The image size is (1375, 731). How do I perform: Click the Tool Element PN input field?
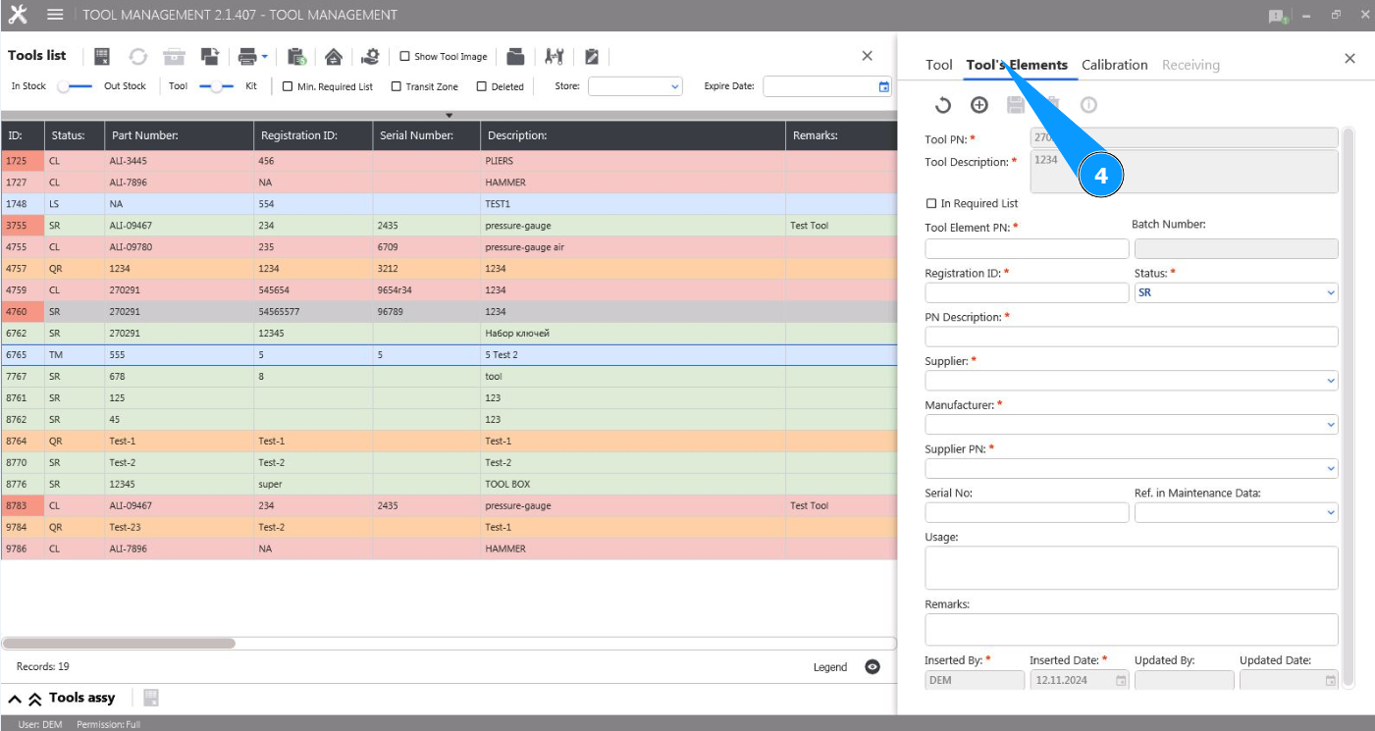point(1027,248)
